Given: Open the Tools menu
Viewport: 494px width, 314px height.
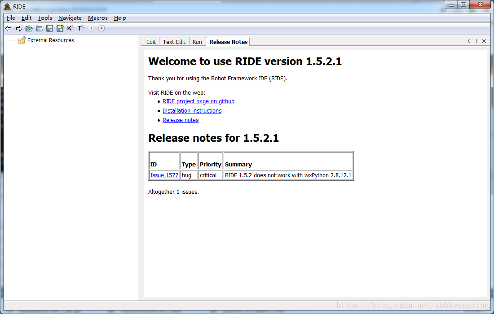Looking at the screenshot, I should pos(45,18).
